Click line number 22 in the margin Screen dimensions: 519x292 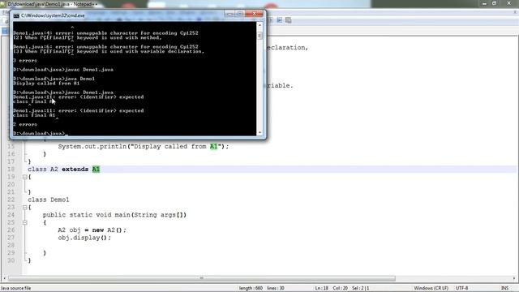pos(11,200)
